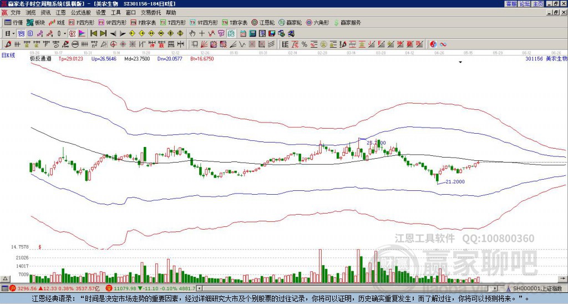Click the yin-yang Taiji icon
This screenshot has width=568, height=304.
pyautogui.click(x=433, y=44)
